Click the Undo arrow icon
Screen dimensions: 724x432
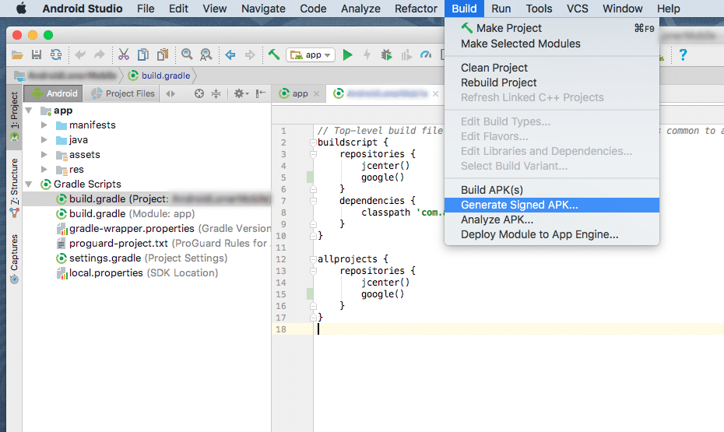pos(80,55)
